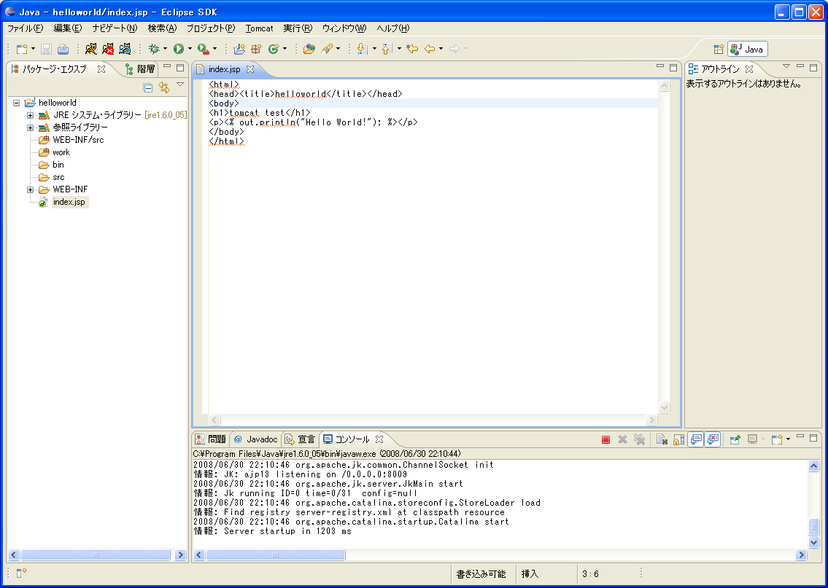The height and width of the screenshot is (588, 828).
Task: Collapse the helloworld project node
Action: (x=16, y=103)
